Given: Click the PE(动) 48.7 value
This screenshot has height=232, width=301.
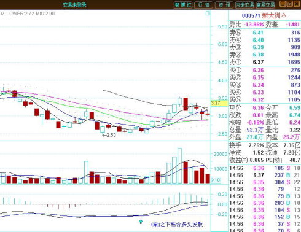Looking at the screenshot, I should (295, 160).
